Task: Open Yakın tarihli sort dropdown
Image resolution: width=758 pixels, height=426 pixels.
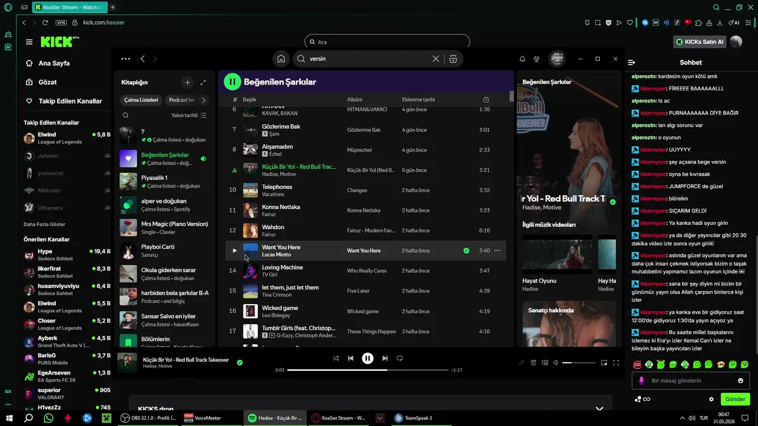Action: tap(188, 115)
